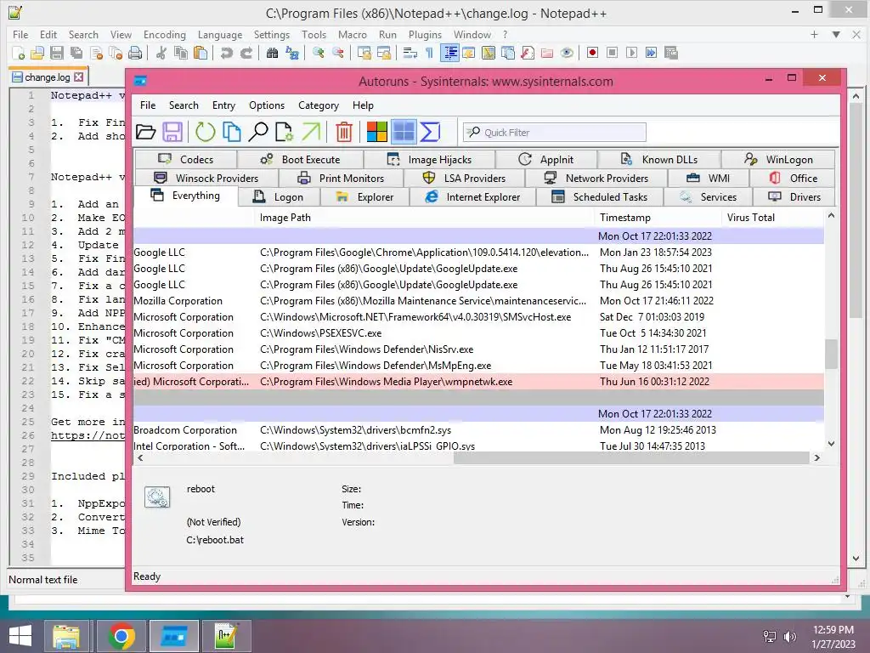This screenshot has height=653, width=870.
Task: Click the Sigma VirusTotal icon in Autoruns
Action: (430, 132)
